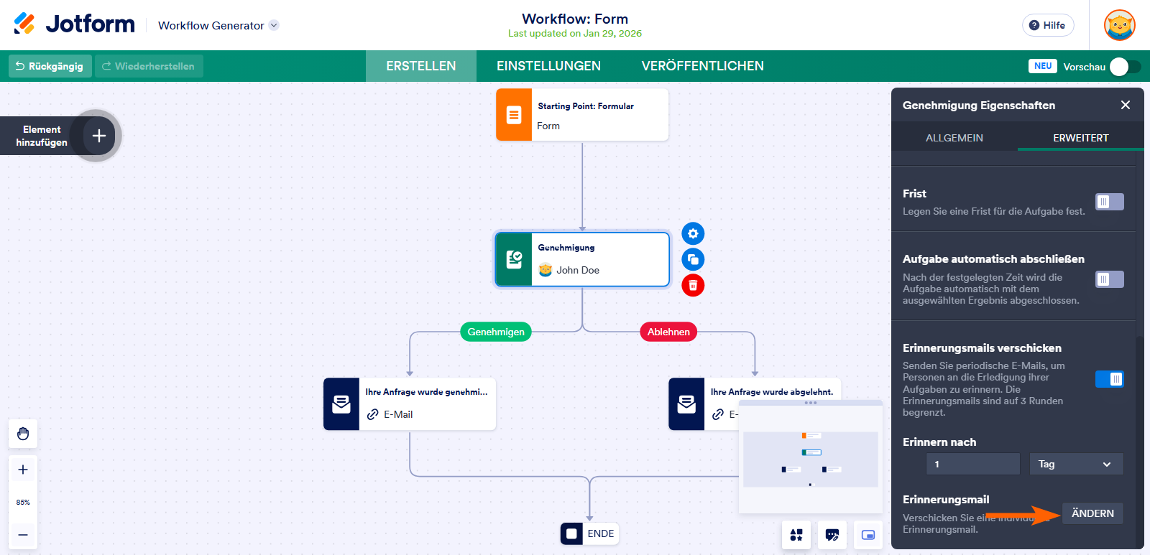
Task: Toggle the minimap display icon
Action: tap(868, 535)
